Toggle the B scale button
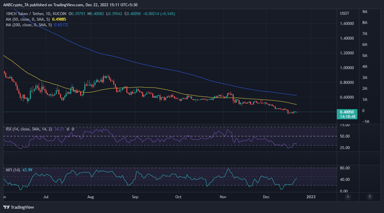Image resolution: width=384 pixels, height=213 pixels. pyautogui.click(x=370, y=197)
